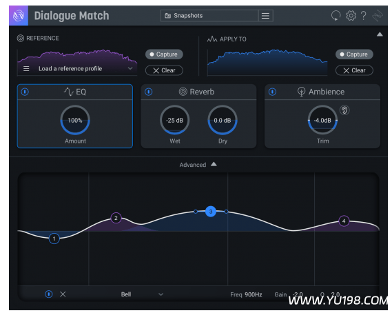Select EQ node 4

(x=344, y=221)
